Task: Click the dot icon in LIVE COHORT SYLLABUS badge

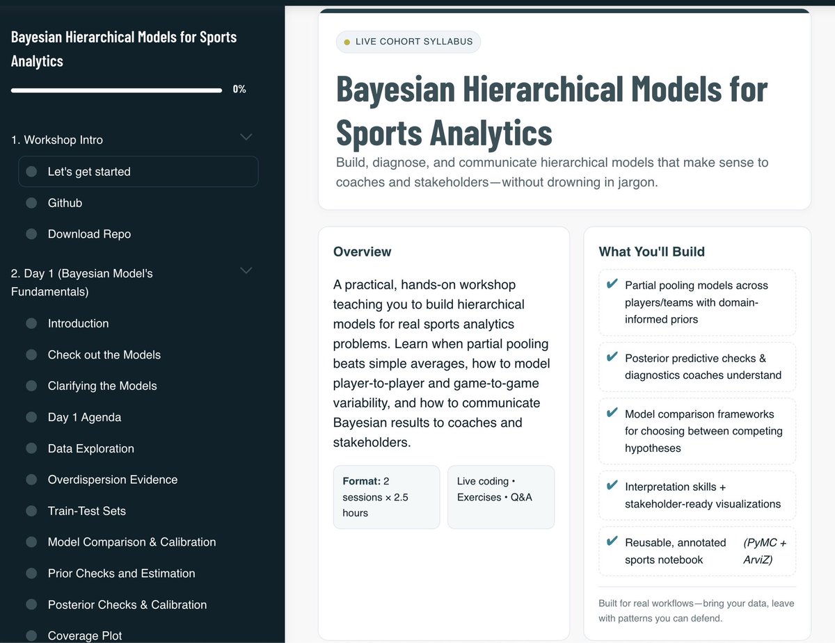Action: click(347, 42)
